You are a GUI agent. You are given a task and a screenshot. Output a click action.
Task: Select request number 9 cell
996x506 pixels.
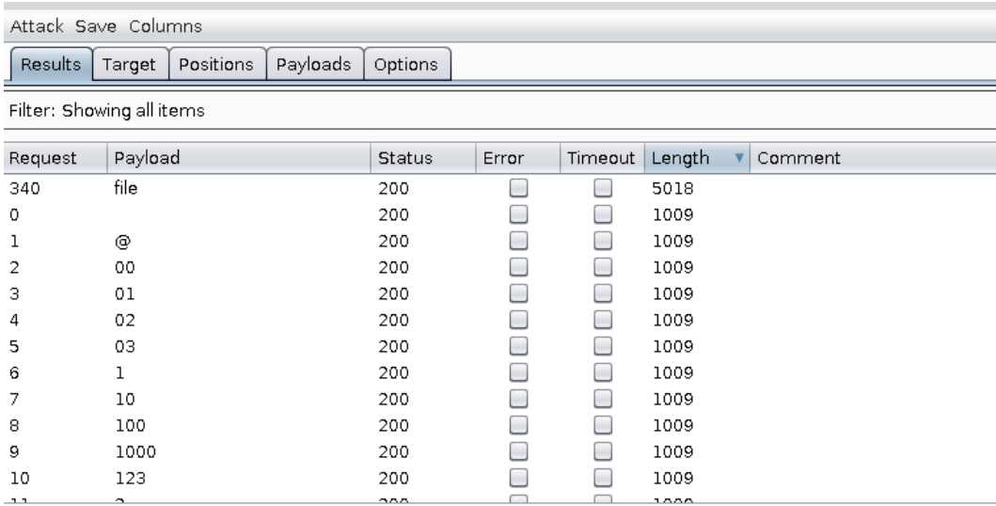coord(55,451)
